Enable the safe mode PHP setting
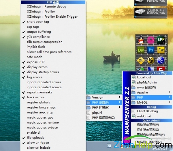 click(x=34, y=57)
